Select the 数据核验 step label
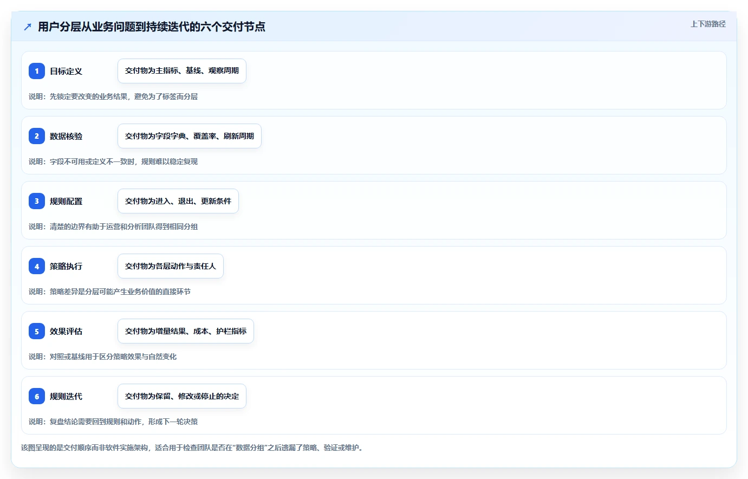The image size is (748, 479). coord(66,136)
